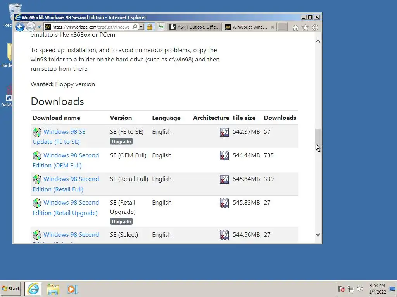
Task: Click the x86 icon in the 542.37MB row
Action: [224, 132]
